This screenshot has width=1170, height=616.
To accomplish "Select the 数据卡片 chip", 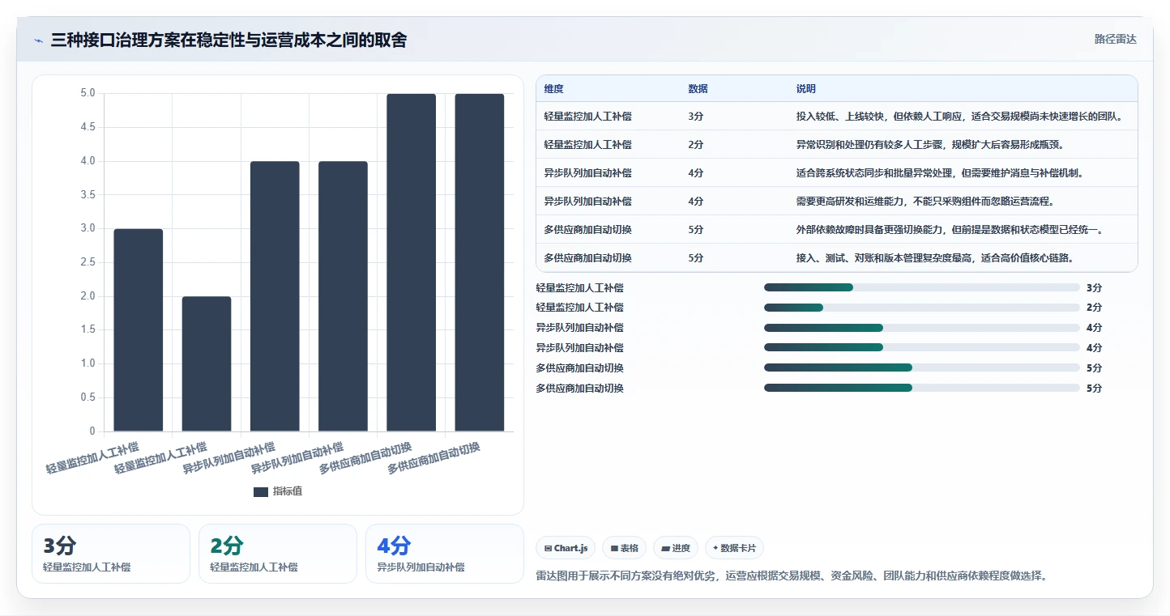I will coord(734,548).
